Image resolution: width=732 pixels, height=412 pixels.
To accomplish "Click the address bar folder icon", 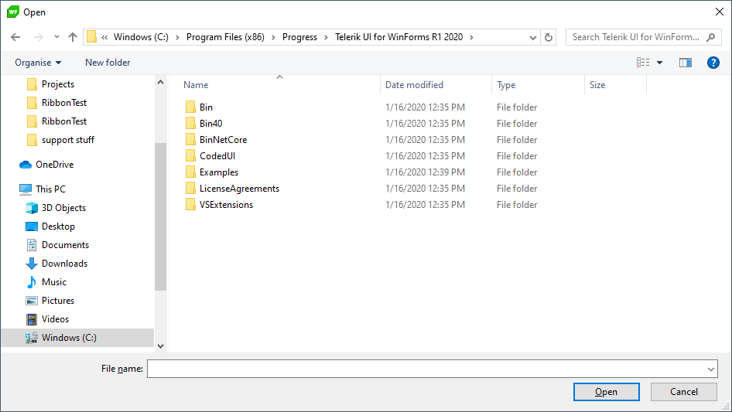I will [x=92, y=37].
